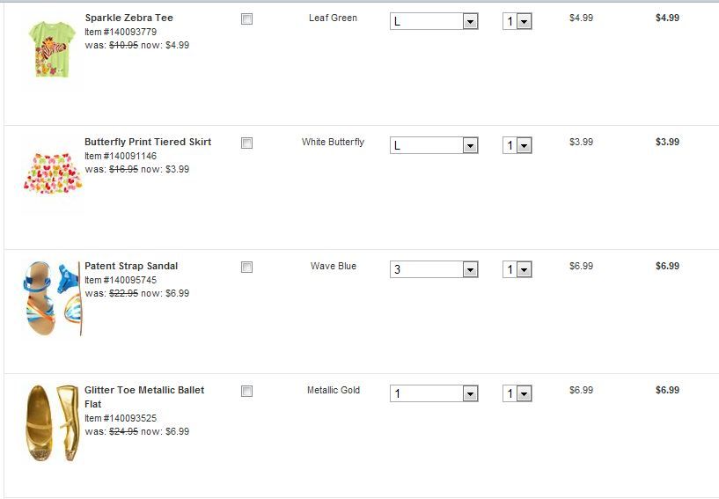Open quantity dropdown for Sparkle Zebra Tee
This screenshot has height=499, width=719.
(517, 21)
